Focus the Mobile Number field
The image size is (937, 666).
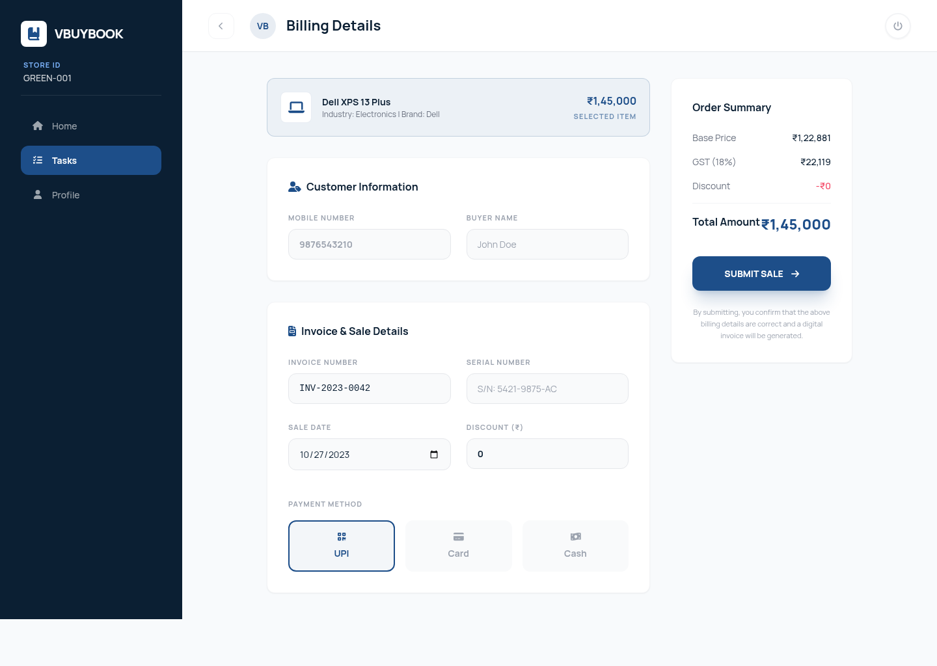point(370,244)
